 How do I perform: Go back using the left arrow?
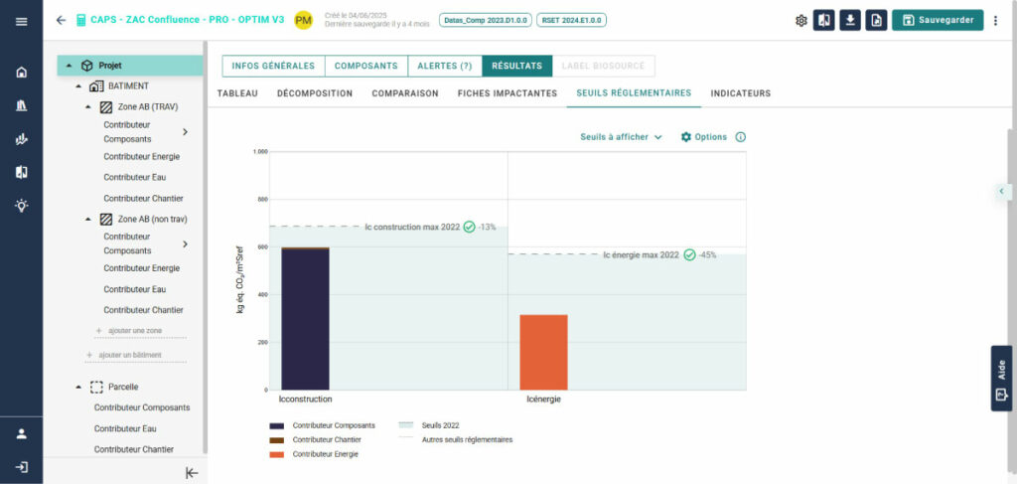[x=62, y=20]
